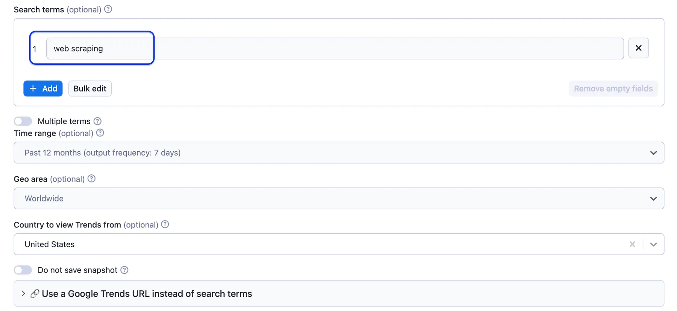Enable the Multiple terms toggle
The width and height of the screenshot is (677, 311).
pyautogui.click(x=23, y=121)
